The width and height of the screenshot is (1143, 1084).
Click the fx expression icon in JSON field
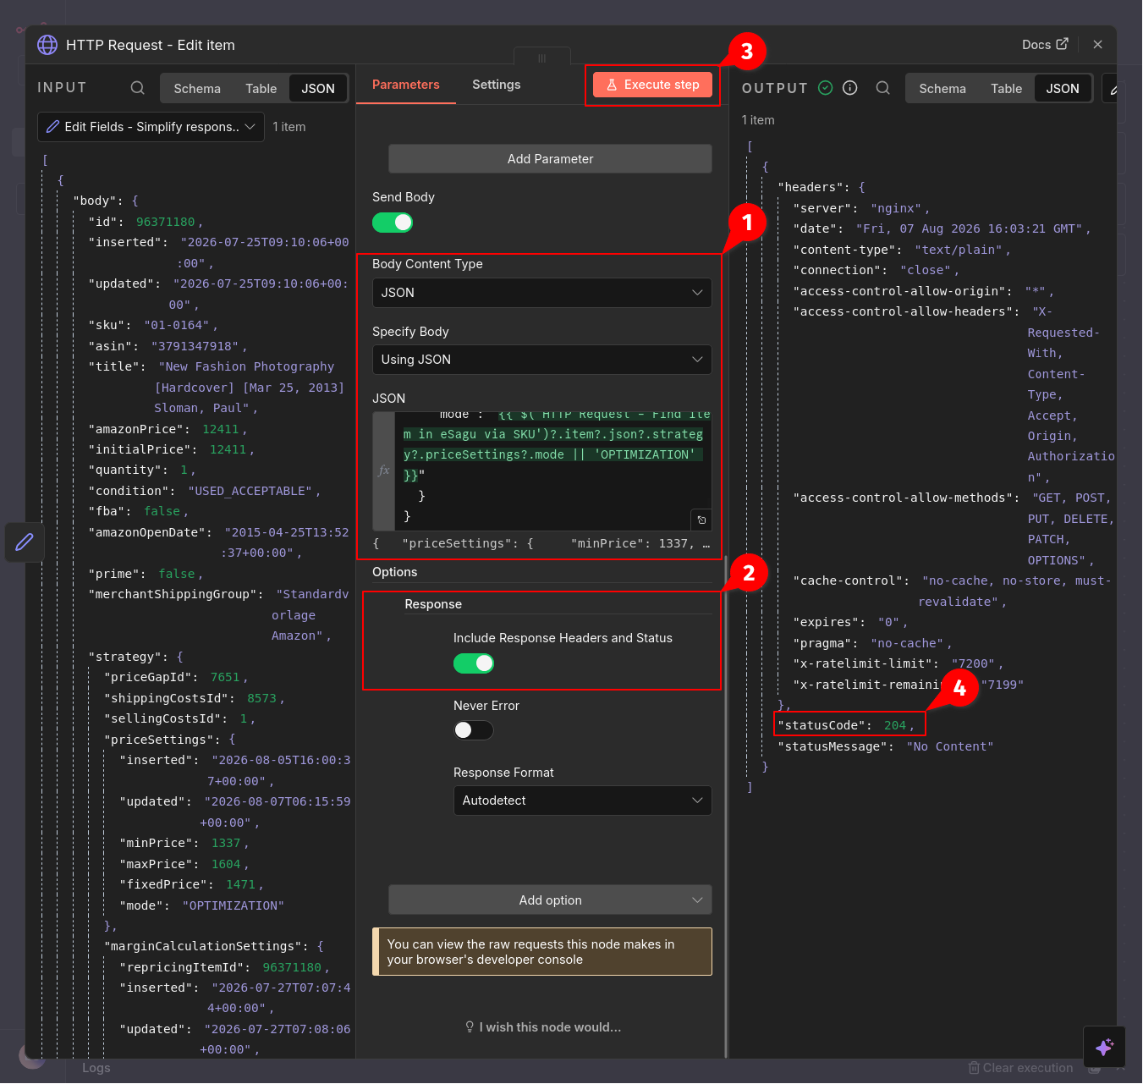pyautogui.click(x=383, y=471)
